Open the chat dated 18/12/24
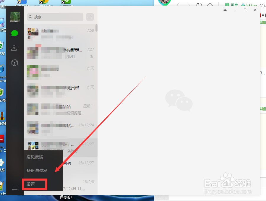The height and width of the screenshot is (201, 266). (61, 129)
